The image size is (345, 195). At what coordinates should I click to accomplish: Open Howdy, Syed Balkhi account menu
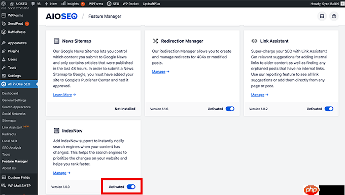point(327,4)
